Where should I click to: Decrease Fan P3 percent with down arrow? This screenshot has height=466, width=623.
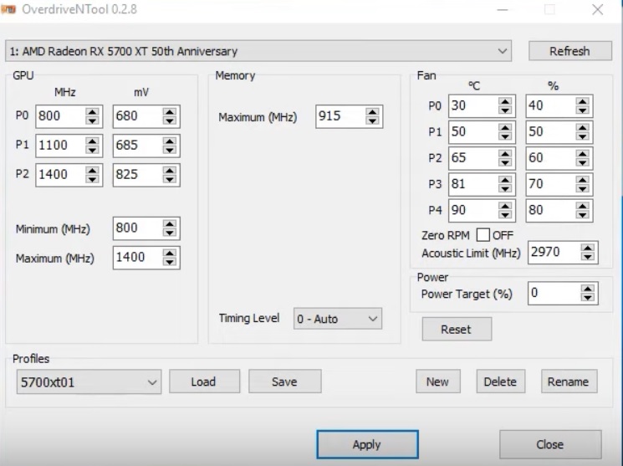click(x=583, y=189)
